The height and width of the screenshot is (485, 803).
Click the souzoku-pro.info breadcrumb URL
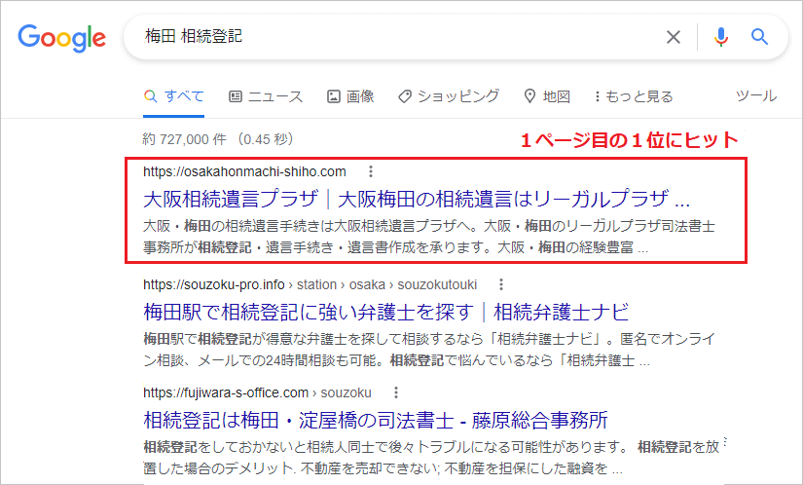click(x=310, y=284)
